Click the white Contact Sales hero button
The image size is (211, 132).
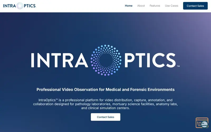click(x=105, y=117)
